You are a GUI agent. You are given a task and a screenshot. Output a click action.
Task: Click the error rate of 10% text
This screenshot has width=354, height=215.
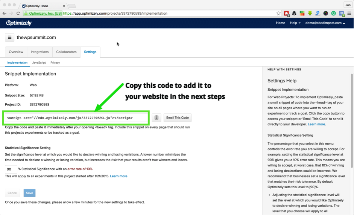tap(80, 169)
